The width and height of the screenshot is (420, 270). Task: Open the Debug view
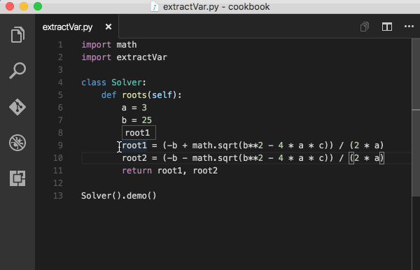click(17, 143)
